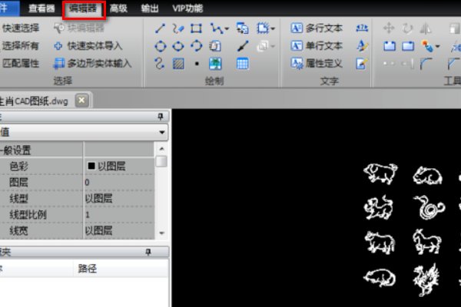Click the second blue rectangle tool icon

(408, 46)
